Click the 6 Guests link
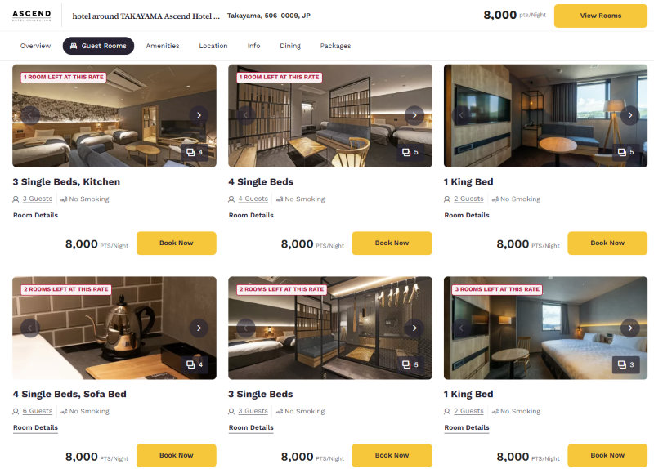Screen dimensions: 654x469 [x=38, y=411]
